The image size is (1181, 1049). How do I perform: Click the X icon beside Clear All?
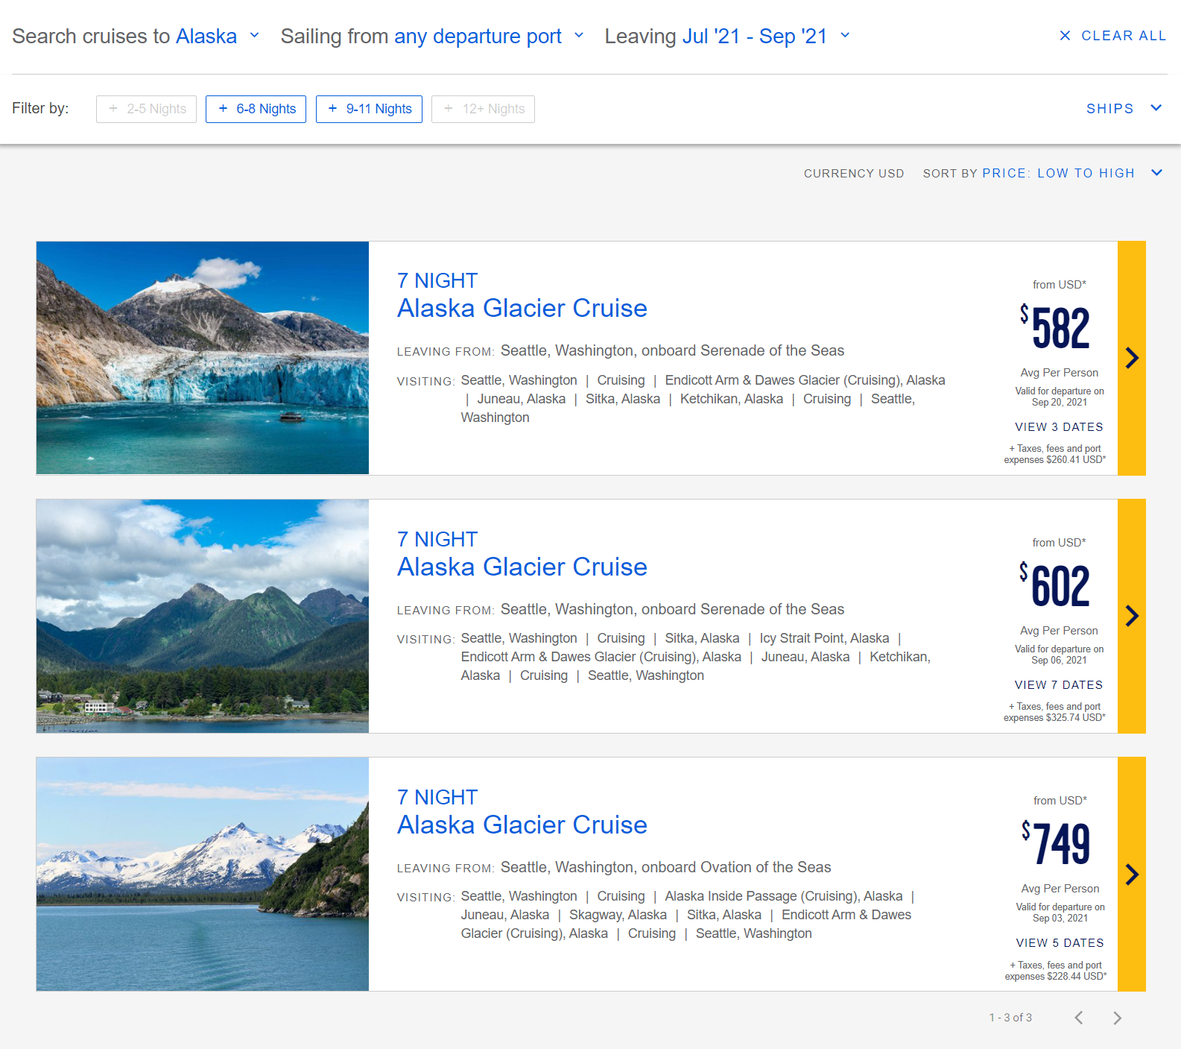(x=1065, y=36)
